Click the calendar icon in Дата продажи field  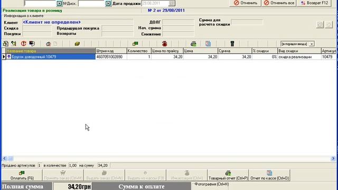click(x=172, y=3)
